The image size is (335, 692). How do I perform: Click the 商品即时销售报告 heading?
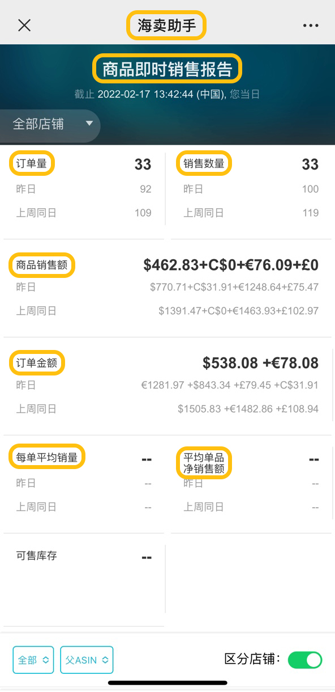(x=167, y=69)
